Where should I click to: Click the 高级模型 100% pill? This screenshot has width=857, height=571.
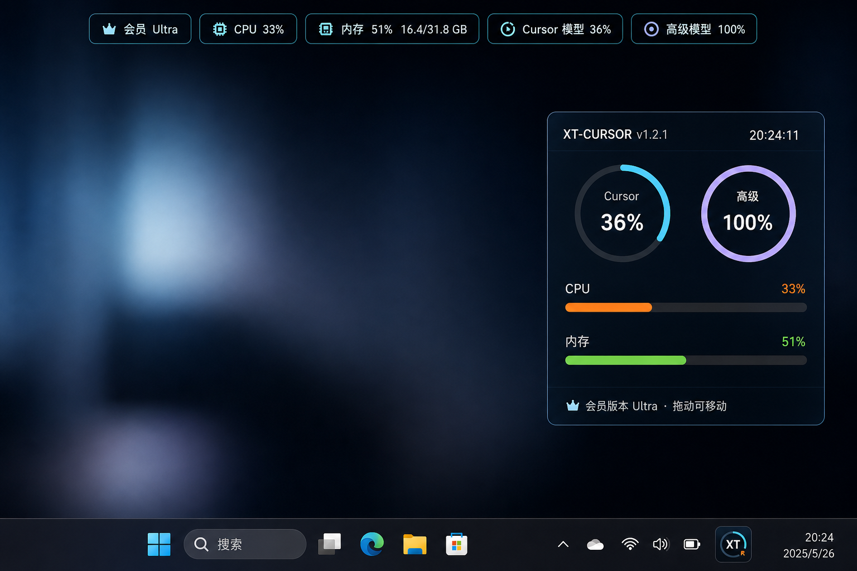click(694, 29)
